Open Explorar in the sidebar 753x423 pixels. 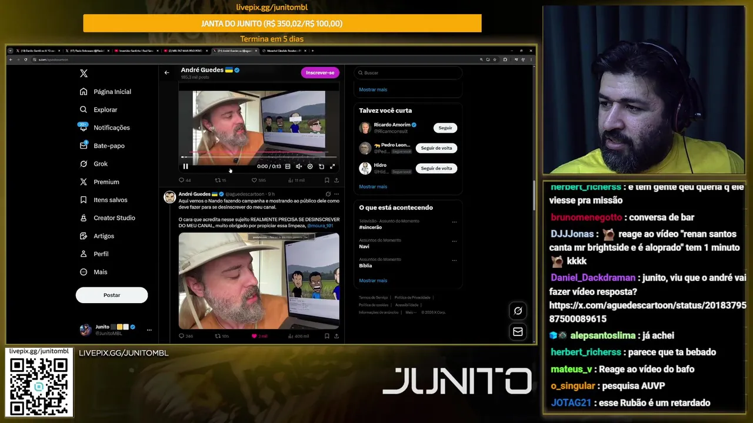99,110
